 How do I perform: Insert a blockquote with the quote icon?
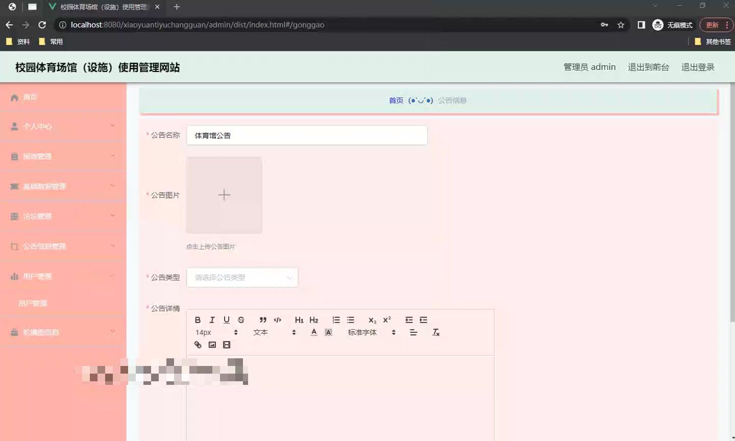263,320
